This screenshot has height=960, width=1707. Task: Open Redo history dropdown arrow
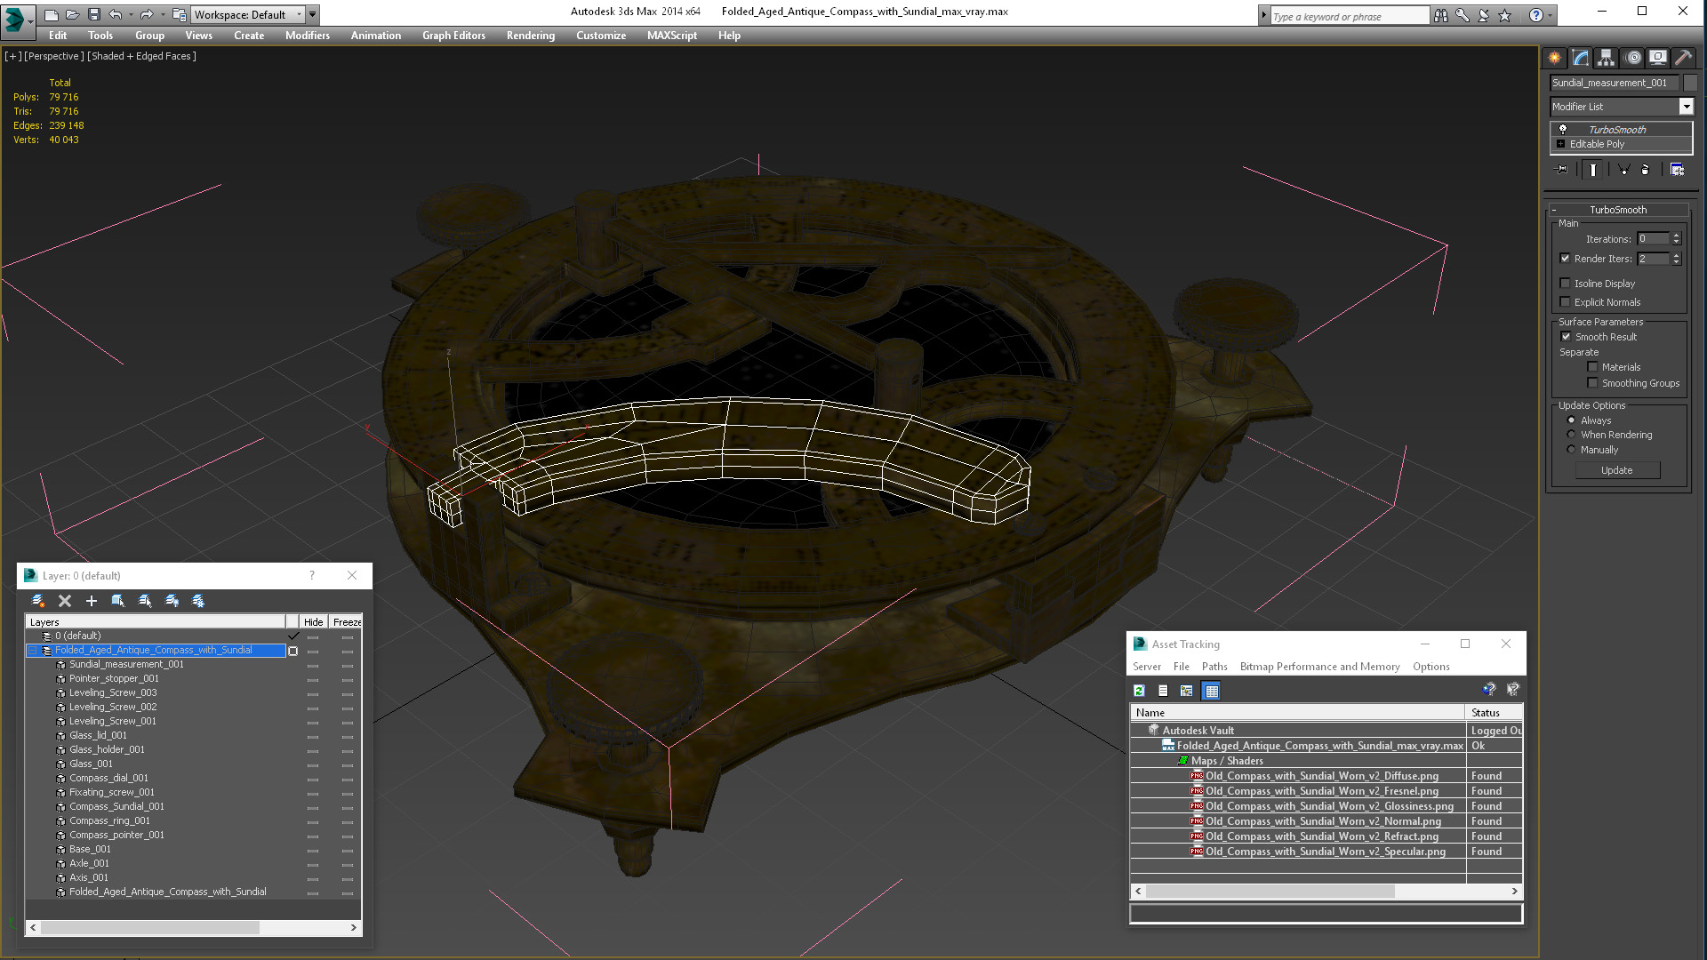(x=163, y=14)
